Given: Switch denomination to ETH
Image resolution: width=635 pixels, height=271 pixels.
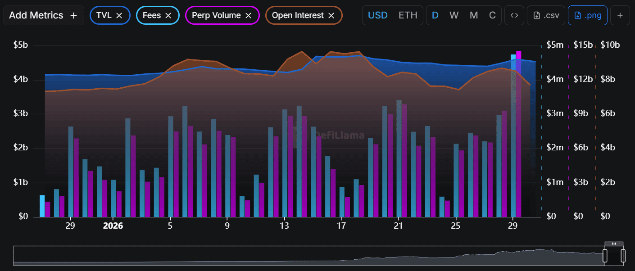Looking at the screenshot, I should [x=408, y=15].
